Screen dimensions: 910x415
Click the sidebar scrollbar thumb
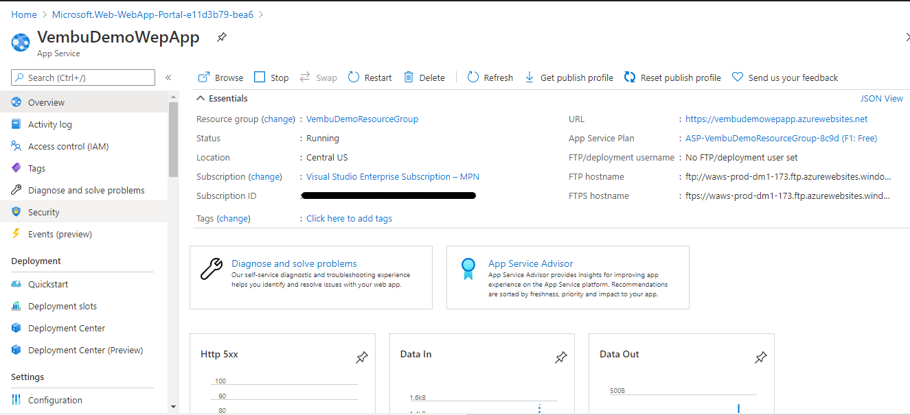pyautogui.click(x=173, y=139)
